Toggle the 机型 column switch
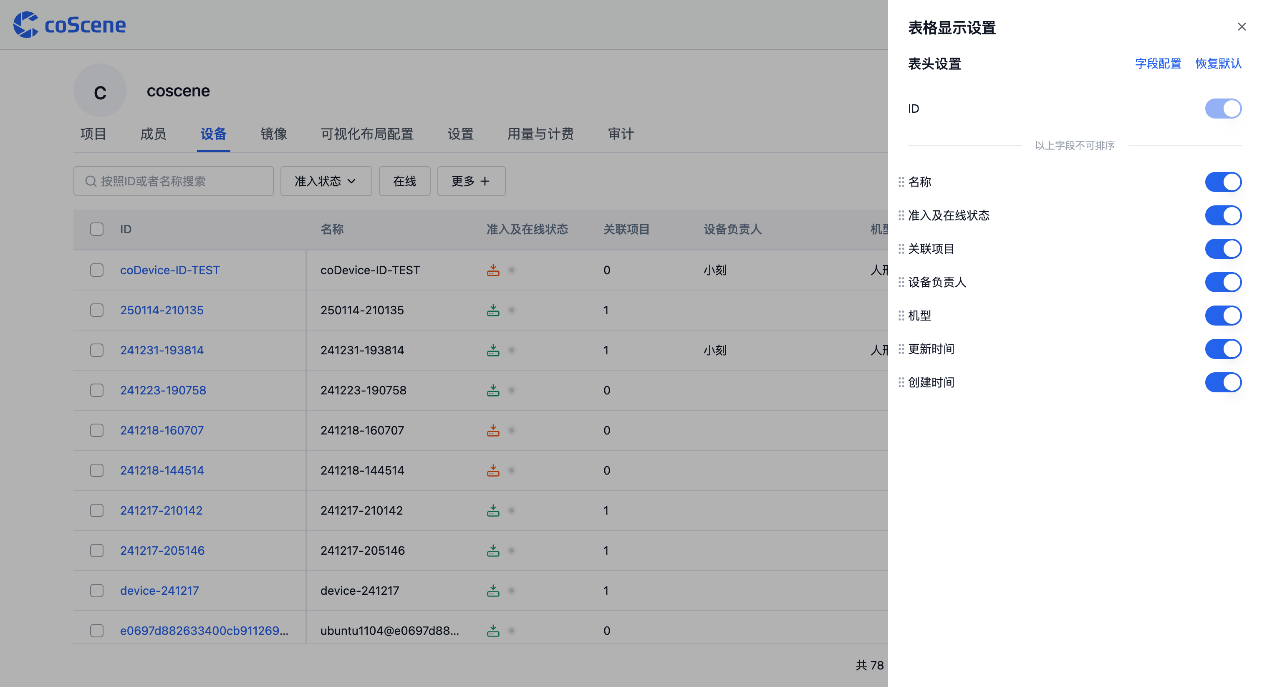Screen dimensions: 1262x687 (x=1223, y=316)
